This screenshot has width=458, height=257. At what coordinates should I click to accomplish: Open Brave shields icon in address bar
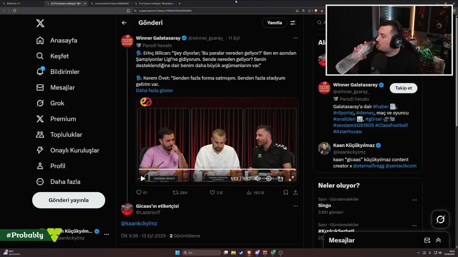(x=316, y=11)
